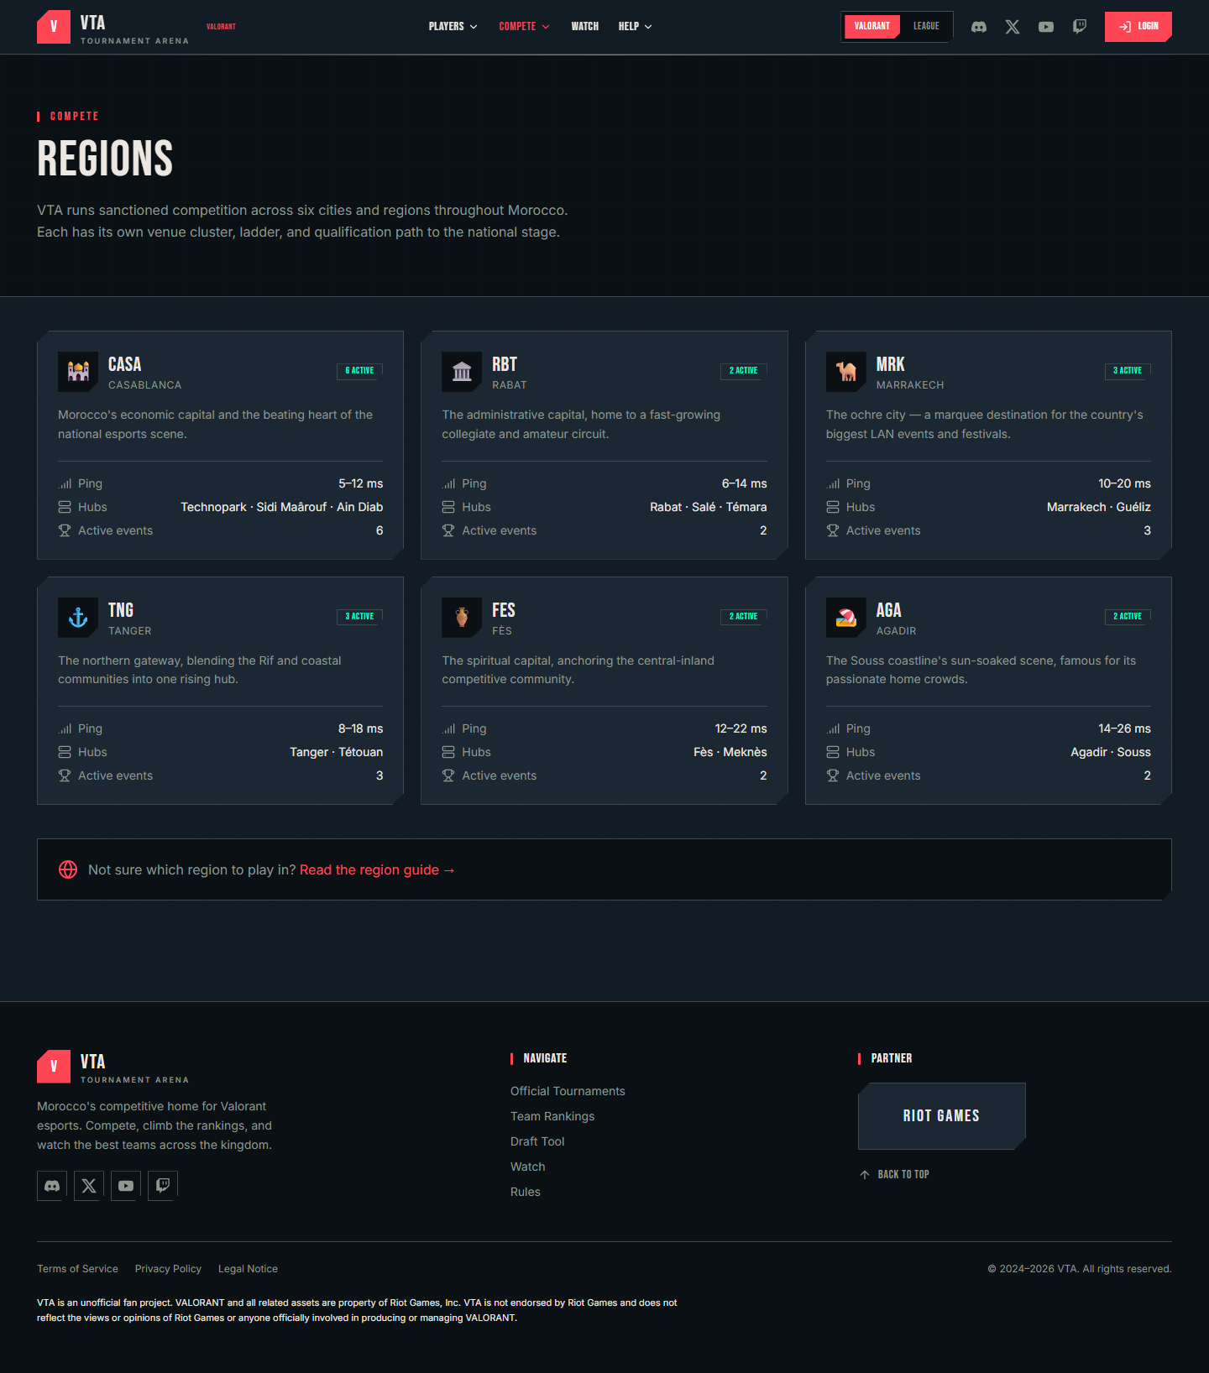Click the Rabat building region icon

click(462, 372)
